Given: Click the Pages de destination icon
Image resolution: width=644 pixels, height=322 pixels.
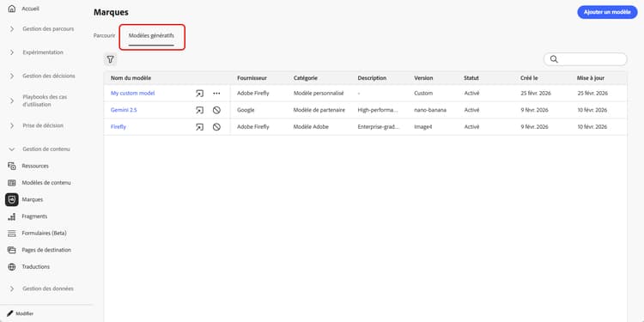Looking at the screenshot, I should (x=12, y=250).
